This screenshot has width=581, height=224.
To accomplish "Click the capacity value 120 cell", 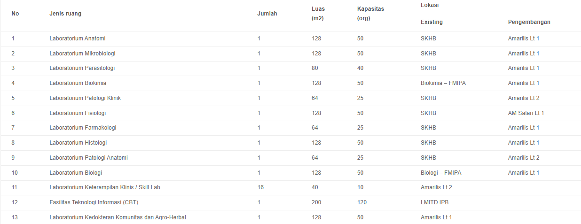I will [x=362, y=202].
